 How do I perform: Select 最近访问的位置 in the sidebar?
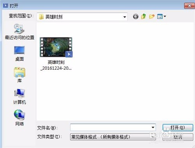click(19, 32)
